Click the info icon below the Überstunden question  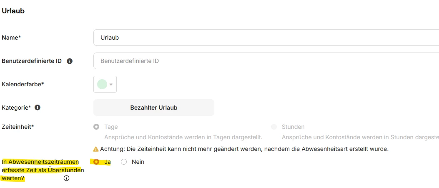coord(66,178)
